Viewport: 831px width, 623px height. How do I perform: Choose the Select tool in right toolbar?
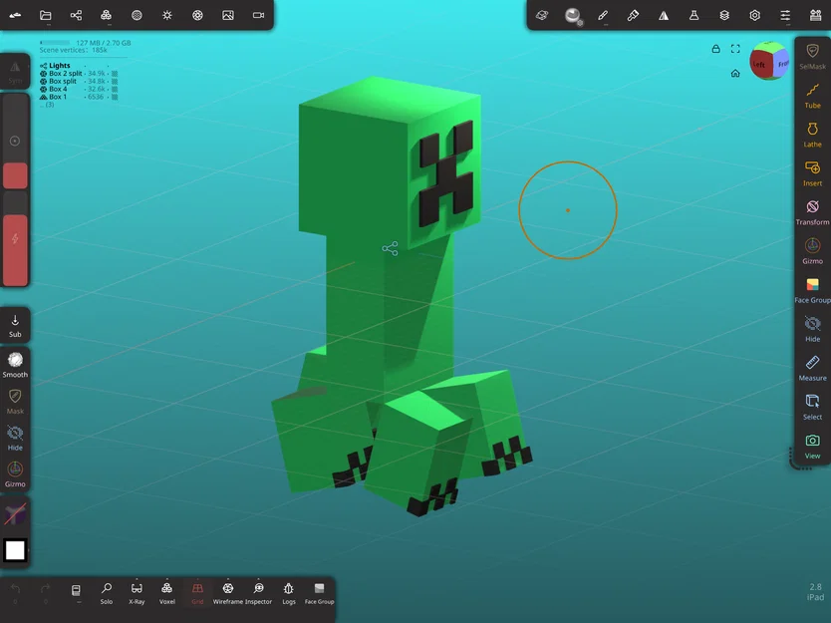pos(812,408)
